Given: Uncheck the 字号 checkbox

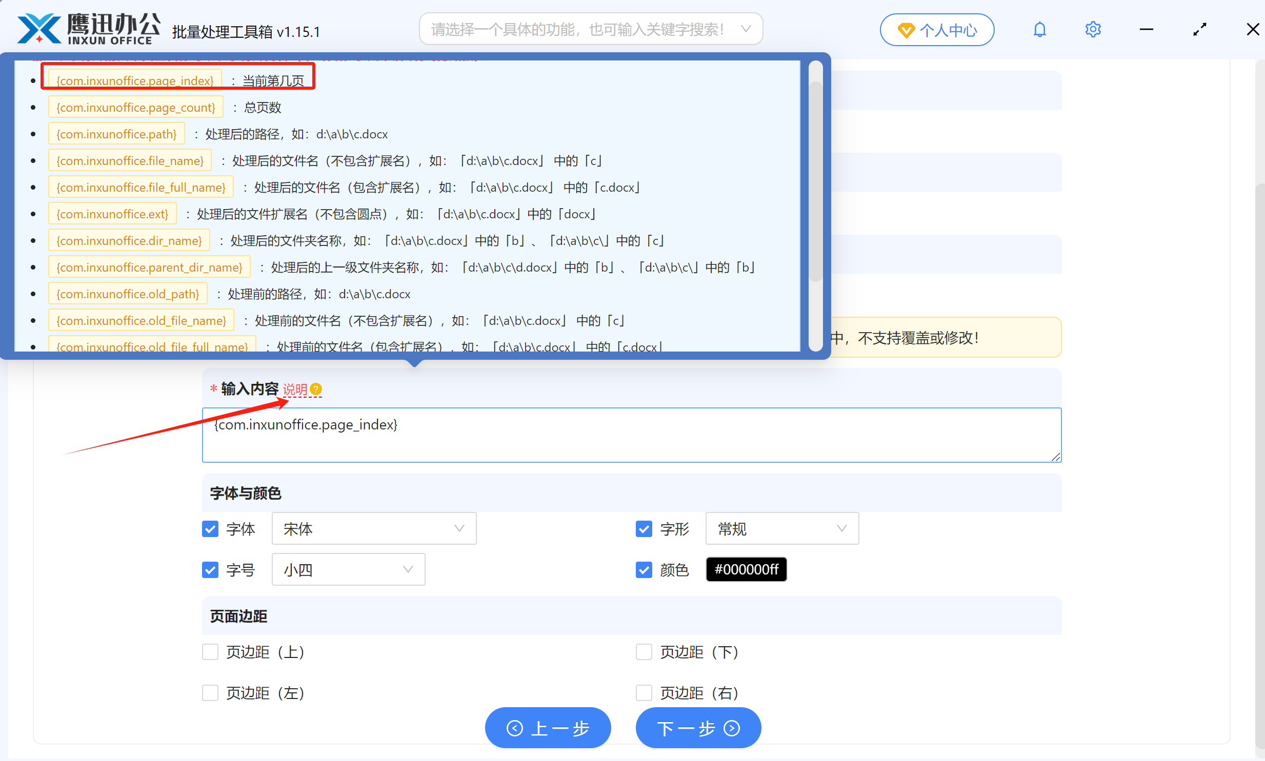Looking at the screenshot, I should coord(210,569).
